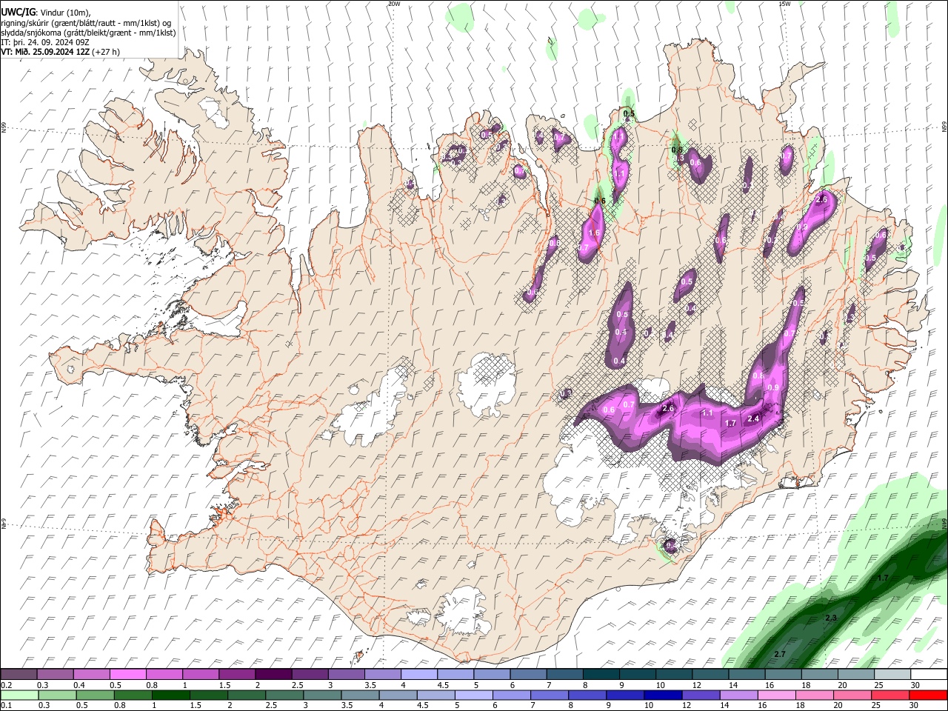The height and width of the screenshot is (711, 948).
Task: Click the pale green 0.1–0.3 rain legend swatch
Action: pyautogui.click(x=19, y=695)
